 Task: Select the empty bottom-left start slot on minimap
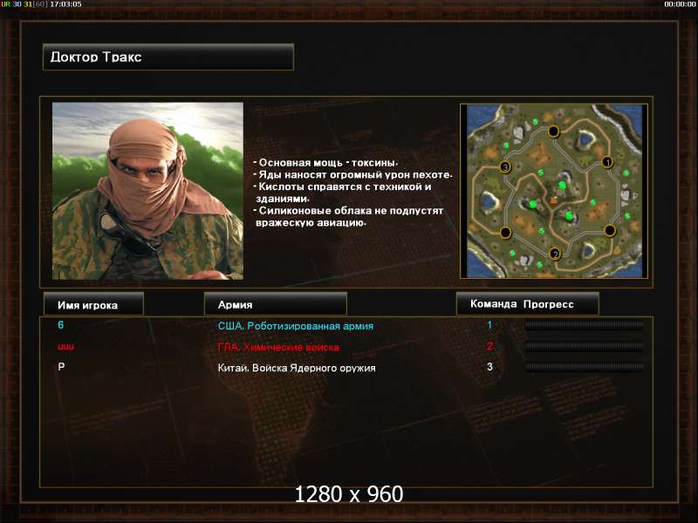coord(505,232)
